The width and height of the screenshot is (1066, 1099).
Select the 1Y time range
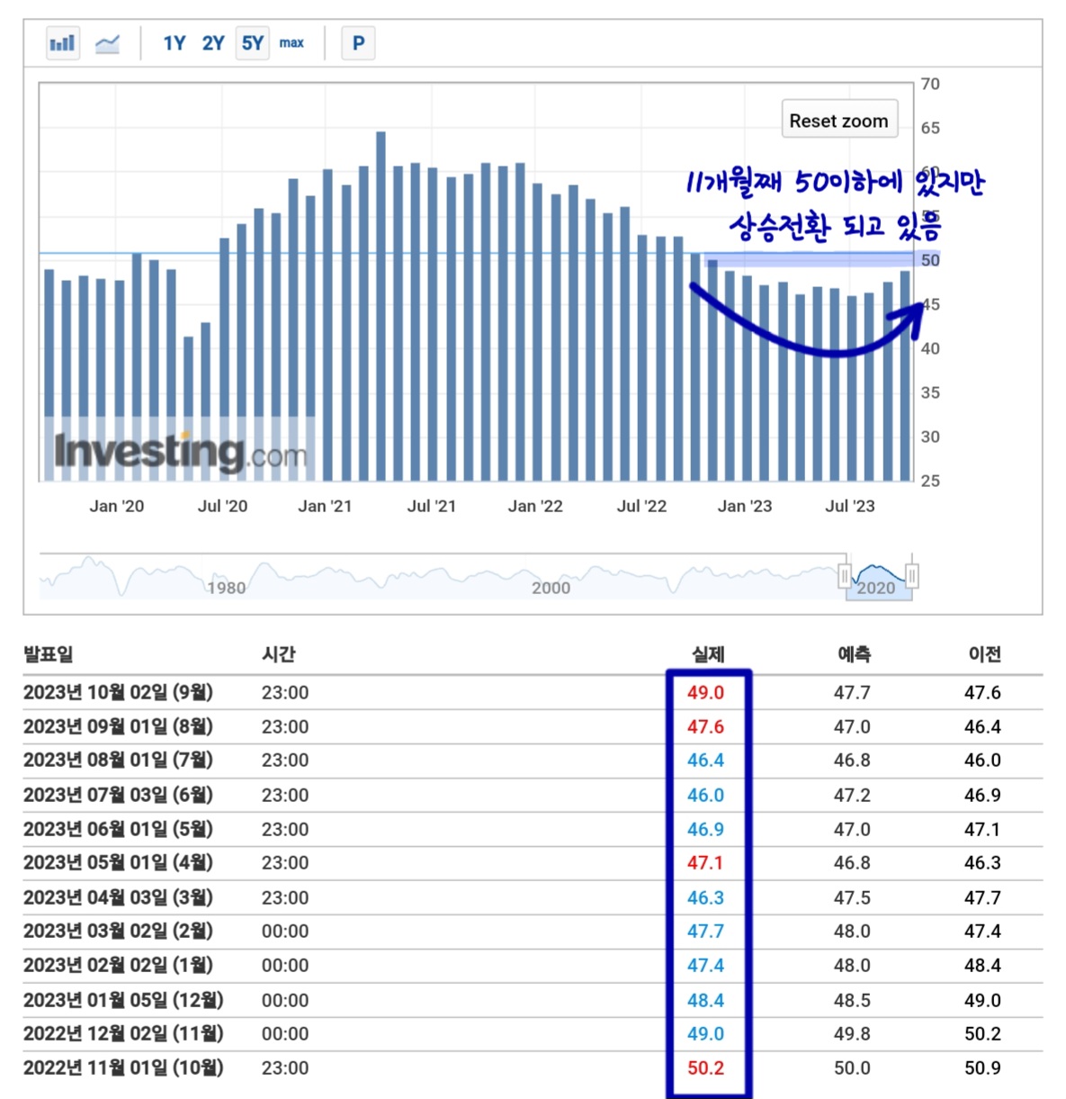tap(175, 43)
